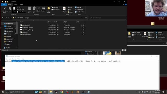Click Select none in scripts window
This screenshot has height=94, width=167.
(x=79, y=10)
